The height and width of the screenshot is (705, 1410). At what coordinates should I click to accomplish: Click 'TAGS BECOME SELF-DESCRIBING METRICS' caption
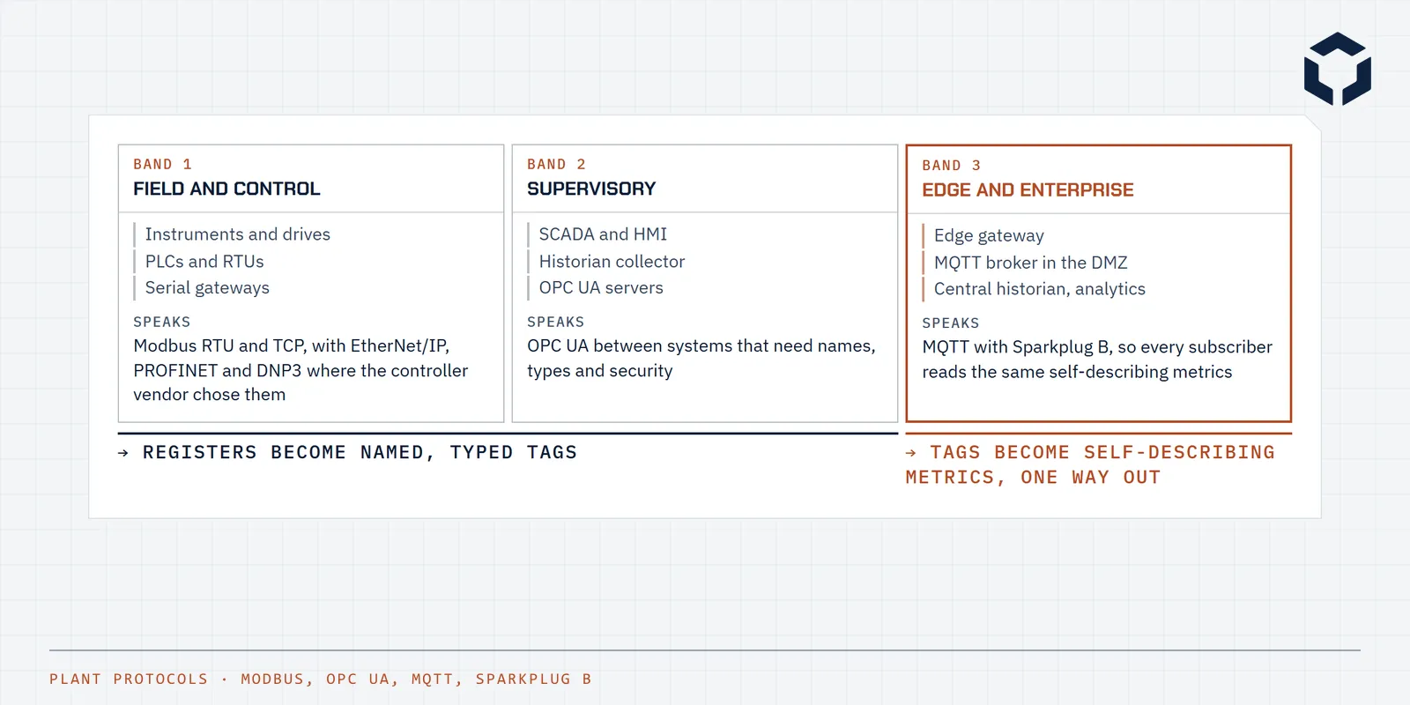[1090, 464]
